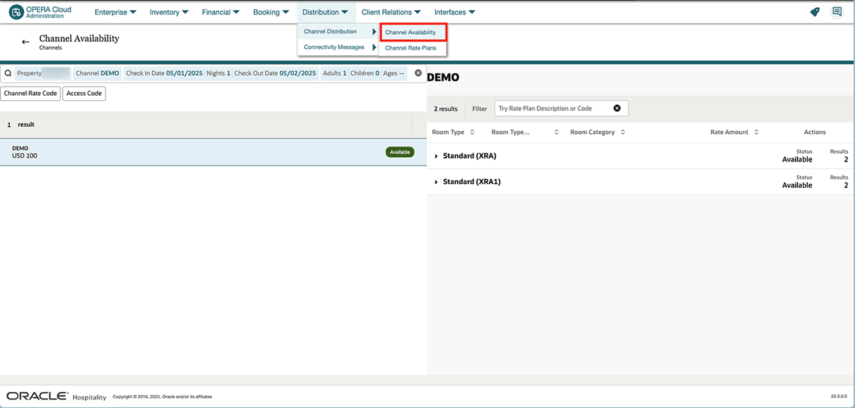
Task: Click the Adults 1 chip
Action: tap(335, 73)
